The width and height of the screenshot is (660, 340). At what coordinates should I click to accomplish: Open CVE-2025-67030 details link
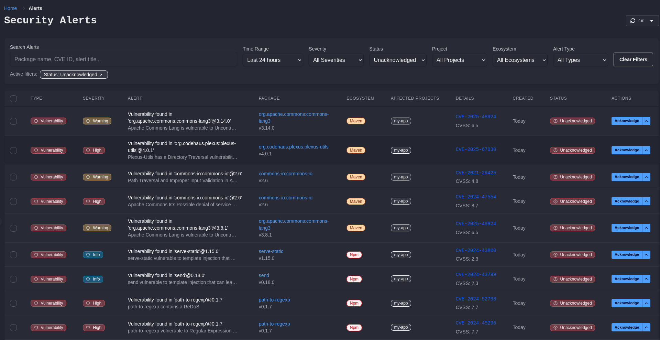pyautogui.click(x=476, y=150)
